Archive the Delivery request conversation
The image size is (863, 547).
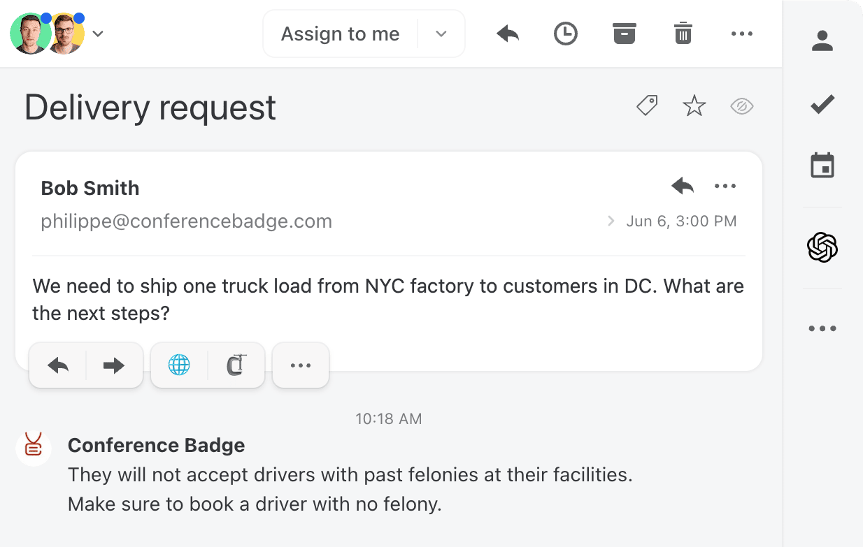(624, 33)
